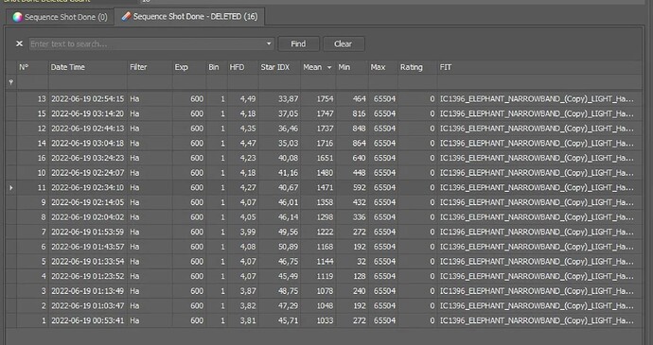653x345 pixels.
Task: Select row with date 2022-06-19 01:03:47
Action: pyautogui.click(x=324, y=306)
